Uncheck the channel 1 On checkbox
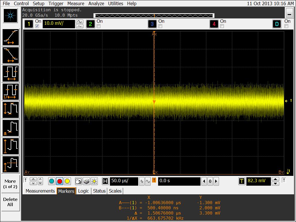The width and height of the screenshot is (296, 222). pyautogui.click(x=37, y=26)
